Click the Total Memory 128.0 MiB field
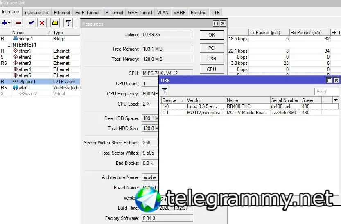This screenshot has width=341, height=224. click(167, 59)
